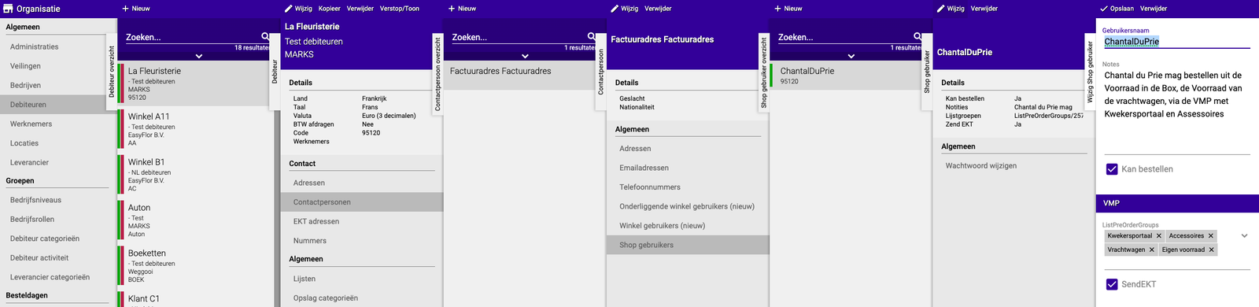Click search magnifier in Shop gebruiker overzicht panel

(917, 36)
